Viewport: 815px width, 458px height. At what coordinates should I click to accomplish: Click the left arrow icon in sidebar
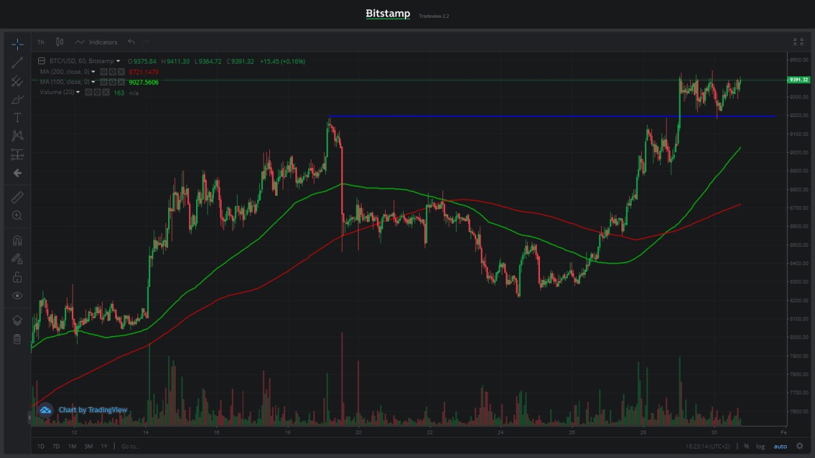coord(17,172)
